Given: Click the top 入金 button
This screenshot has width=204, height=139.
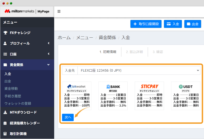Looking at the screenshot, I should 173,24.
